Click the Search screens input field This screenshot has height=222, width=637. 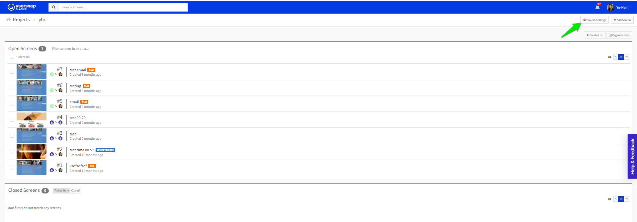click(x=123, y=7)
